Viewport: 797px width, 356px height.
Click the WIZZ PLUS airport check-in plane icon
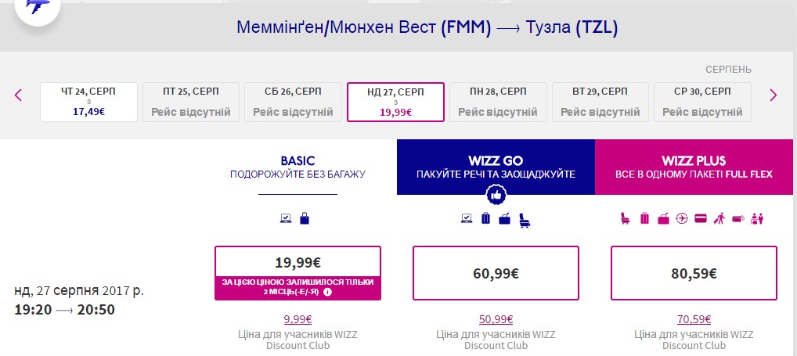683,219
